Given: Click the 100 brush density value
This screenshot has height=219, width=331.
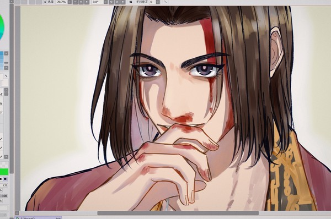Looking at the screenshot, I should coord(4,196).
